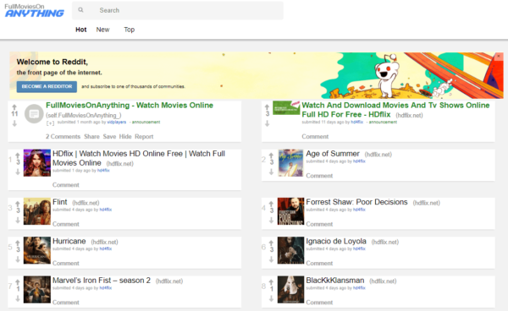Click the FullMoviesOnAnything logo
The width and height of the screenshot is (508, 311).
(x=34, y=11)
